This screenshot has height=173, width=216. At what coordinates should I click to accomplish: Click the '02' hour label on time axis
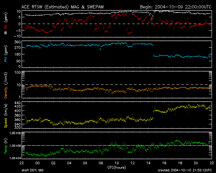tap(53, 163)
